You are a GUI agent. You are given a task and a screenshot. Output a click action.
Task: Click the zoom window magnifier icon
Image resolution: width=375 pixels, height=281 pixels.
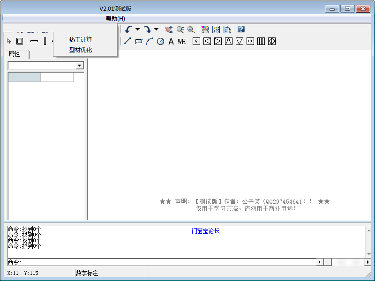(x=191, y=30)
